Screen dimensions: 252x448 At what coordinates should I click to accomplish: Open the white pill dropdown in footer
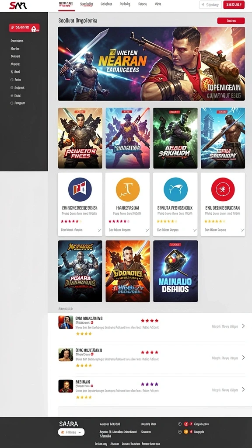pos(71,432)
